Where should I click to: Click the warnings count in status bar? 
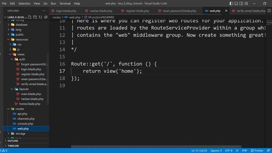coord(5,150)
